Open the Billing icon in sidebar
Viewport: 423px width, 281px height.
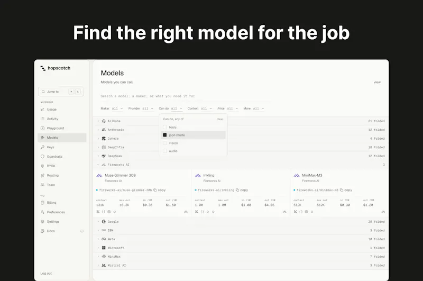coord(42,203)
